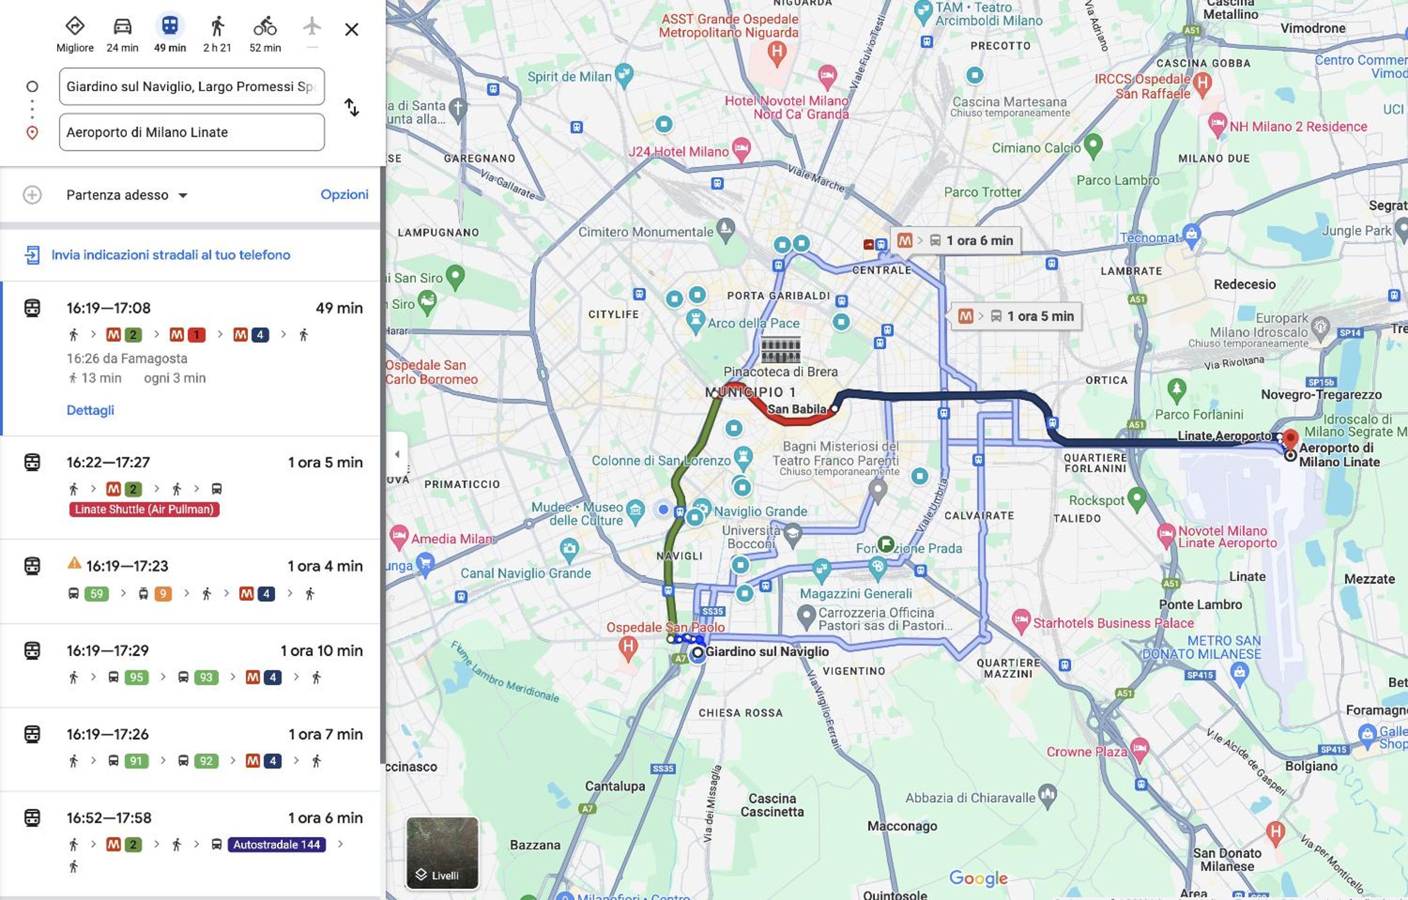This screenshot has height=900, width=1408.
Task: Select the flight travel mode icon
Action: click(x=312, y=26)
